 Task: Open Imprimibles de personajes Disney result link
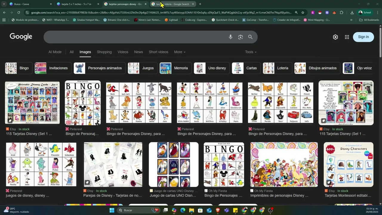tap(279, 196)
